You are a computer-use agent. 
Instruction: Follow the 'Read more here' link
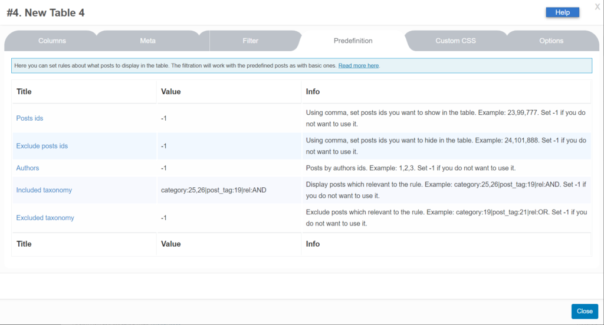point(359,66)
